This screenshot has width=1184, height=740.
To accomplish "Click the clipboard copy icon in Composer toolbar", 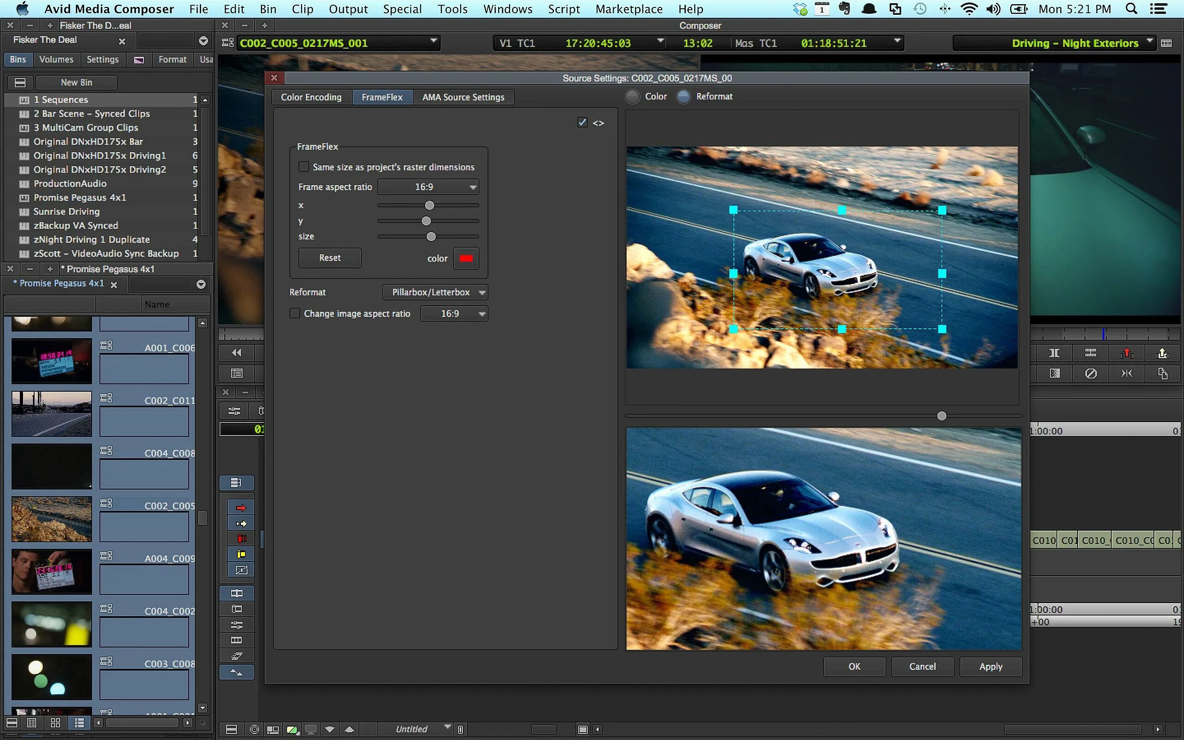I will tap(1162, 373).
